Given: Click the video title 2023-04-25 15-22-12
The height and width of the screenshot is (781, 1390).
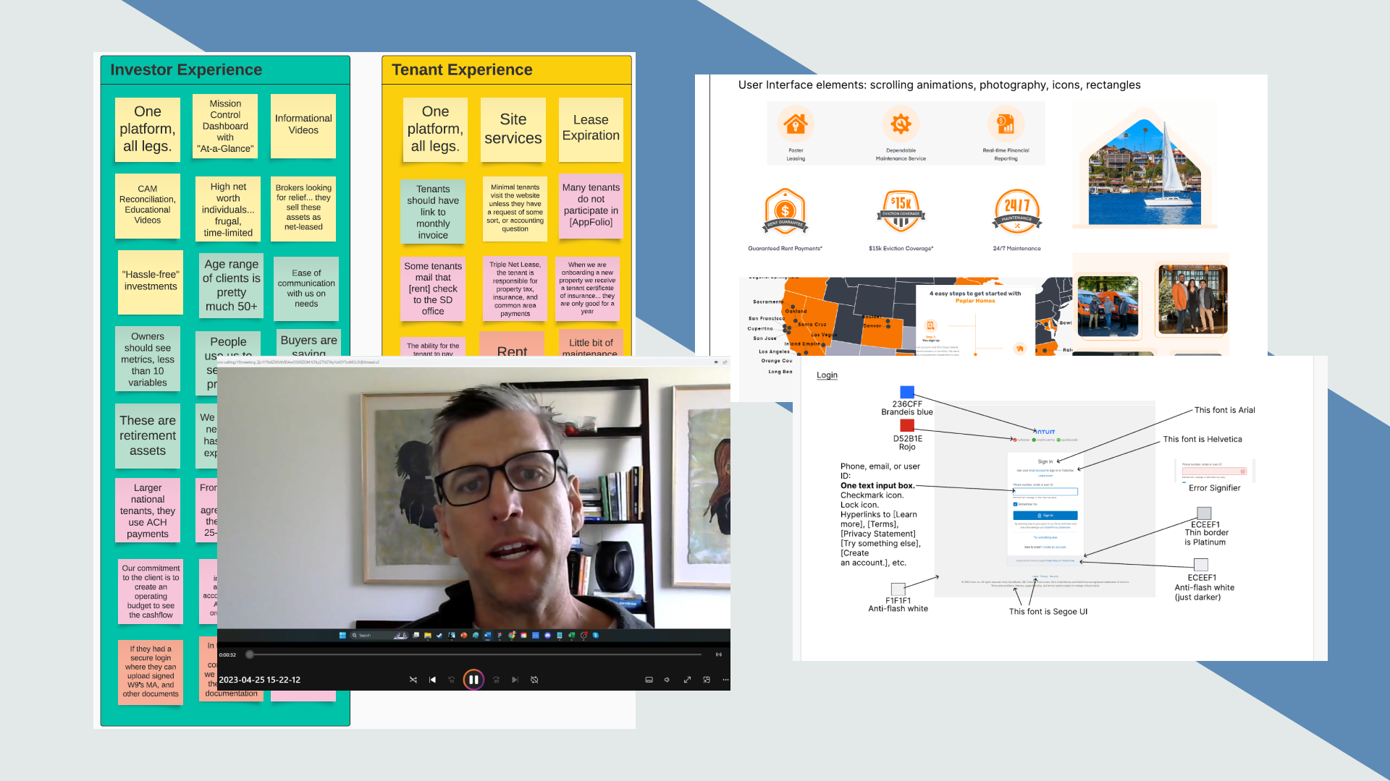Looking at the screenshot, I should click(259, 680).
